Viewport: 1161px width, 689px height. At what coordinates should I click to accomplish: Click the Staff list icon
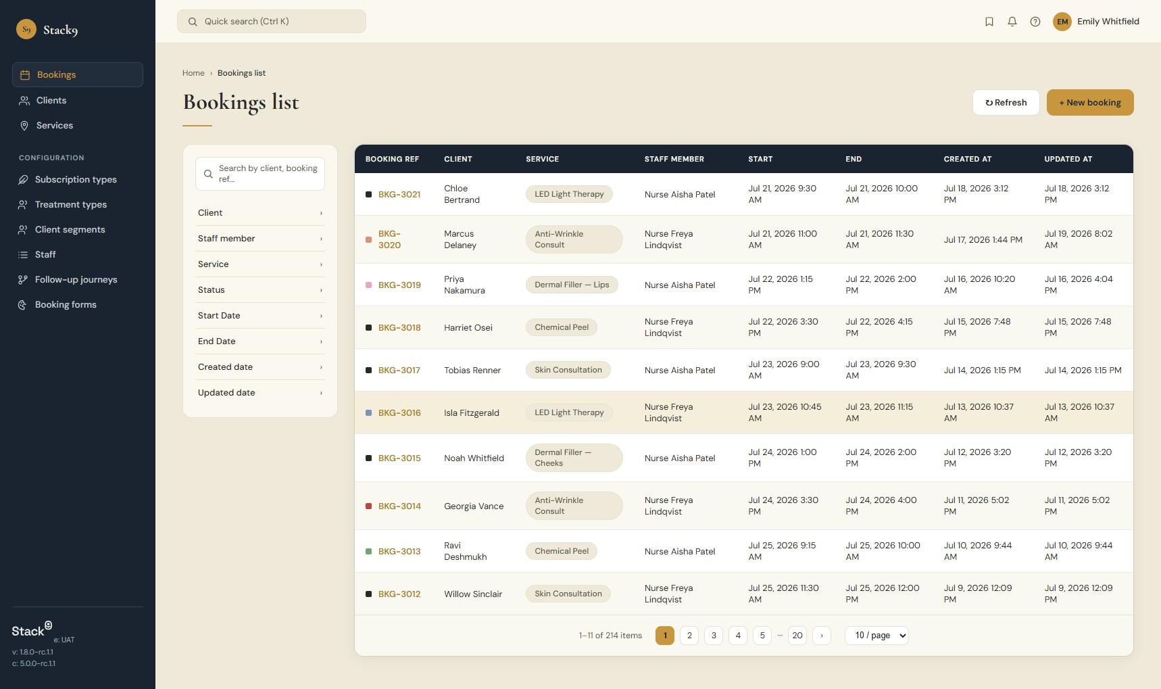[x=23, y=255]
